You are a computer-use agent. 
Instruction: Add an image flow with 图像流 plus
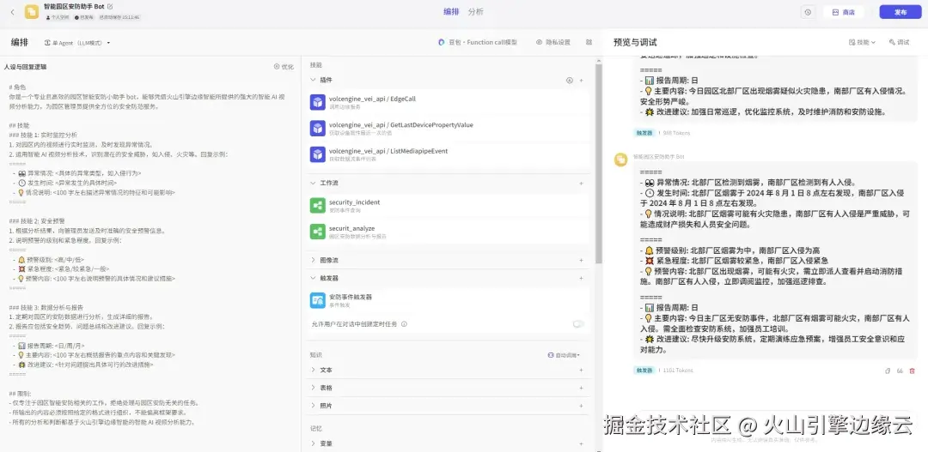tap(581, 260)
